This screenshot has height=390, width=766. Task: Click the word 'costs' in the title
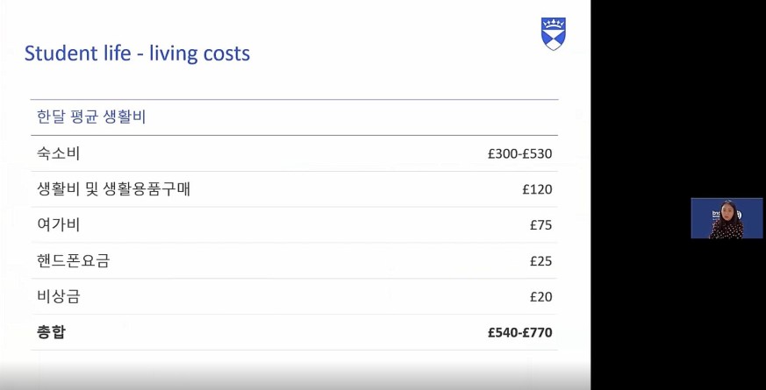pyautogui.click(x=229, y=53)
